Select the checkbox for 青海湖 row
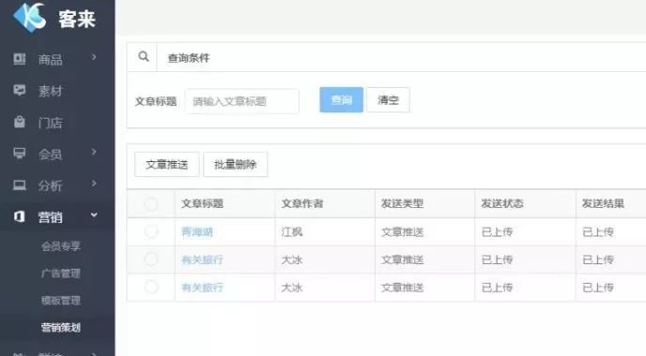The image size is (646, 356). click(151, 231)
